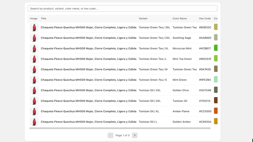Select color swatch for #B5B35C
Screen dimensions: 253x142
(216, 27)
